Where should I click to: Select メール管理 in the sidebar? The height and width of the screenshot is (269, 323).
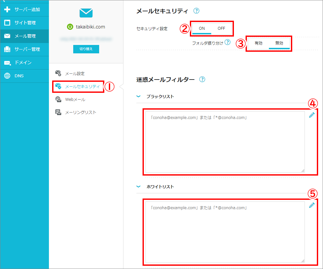25,36
